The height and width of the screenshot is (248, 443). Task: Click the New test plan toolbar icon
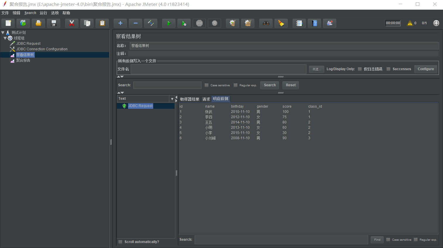[x=8, y=23]
